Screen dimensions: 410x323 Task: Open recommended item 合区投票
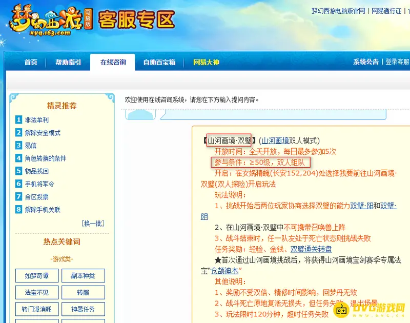[37, 197]
